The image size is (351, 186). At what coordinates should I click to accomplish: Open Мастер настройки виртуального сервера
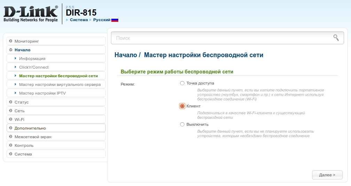[60, 85]
